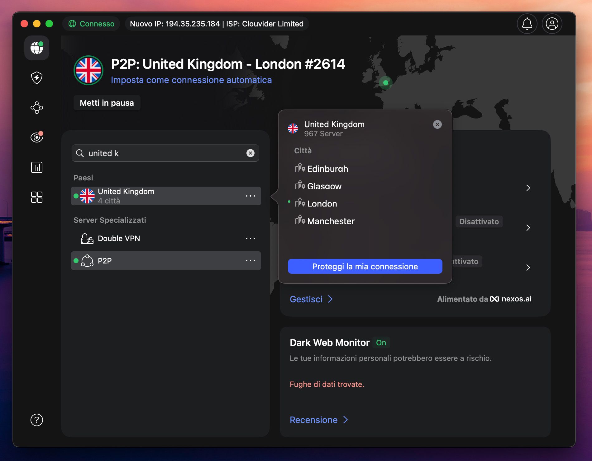The height and width of the screenshot is (461, 592).
Task: Click the Connesso status indicator
Action: pyautogui.click(x=91, y=24)
